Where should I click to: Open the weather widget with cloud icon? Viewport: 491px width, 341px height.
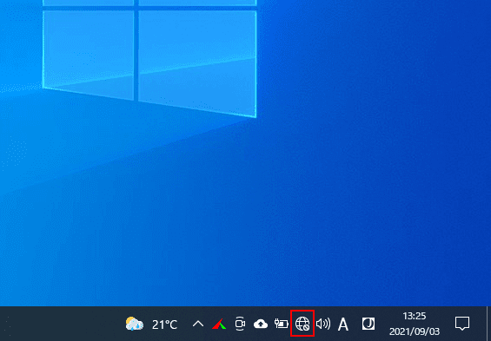pos(135,324)
